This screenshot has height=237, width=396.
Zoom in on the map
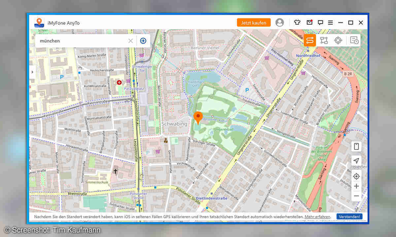tap(356, 186)
